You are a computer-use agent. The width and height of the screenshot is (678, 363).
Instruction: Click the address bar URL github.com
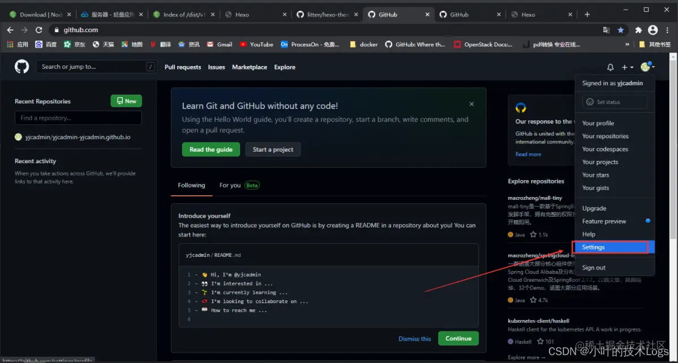pos(81,30)
